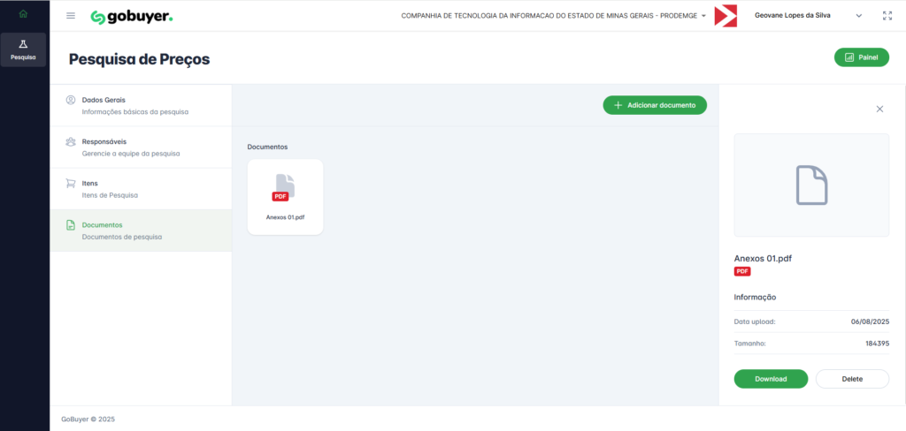
Task: Download the Anexos 01.pdf file
Action: 771,379
